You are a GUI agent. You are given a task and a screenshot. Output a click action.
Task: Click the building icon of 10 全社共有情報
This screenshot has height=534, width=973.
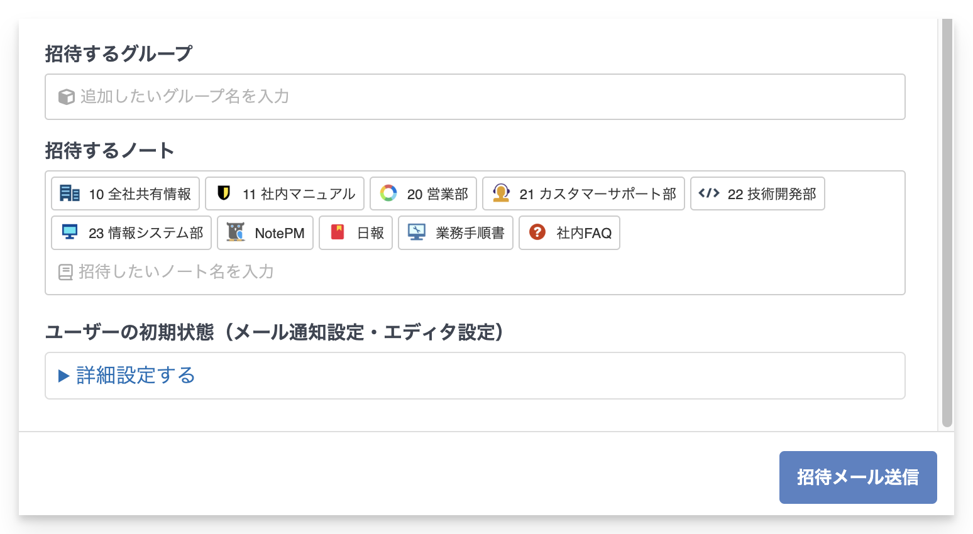(x=70, y=193)
